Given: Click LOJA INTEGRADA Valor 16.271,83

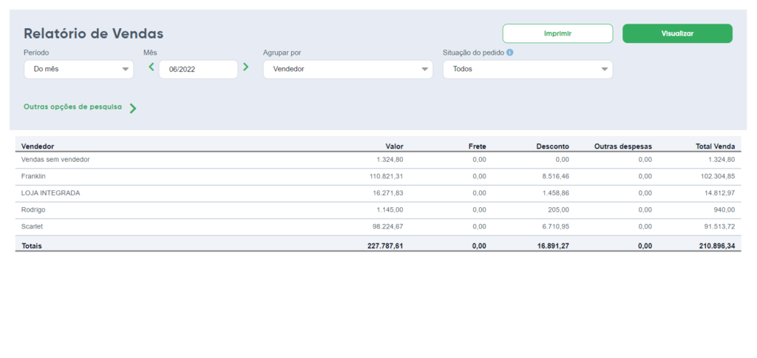Looking at the screenshot, I should tap(388, 193).
